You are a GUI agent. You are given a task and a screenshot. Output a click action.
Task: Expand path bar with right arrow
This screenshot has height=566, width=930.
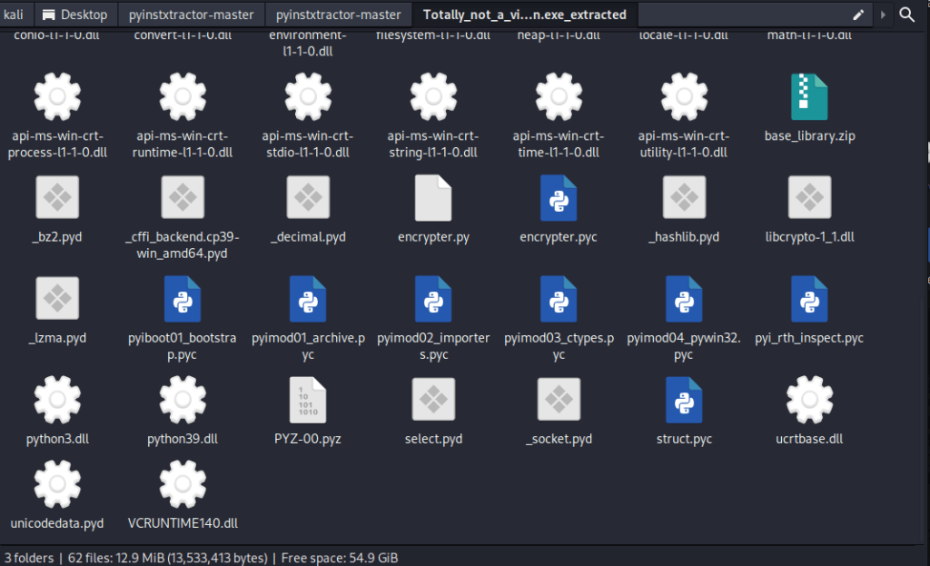883,15
